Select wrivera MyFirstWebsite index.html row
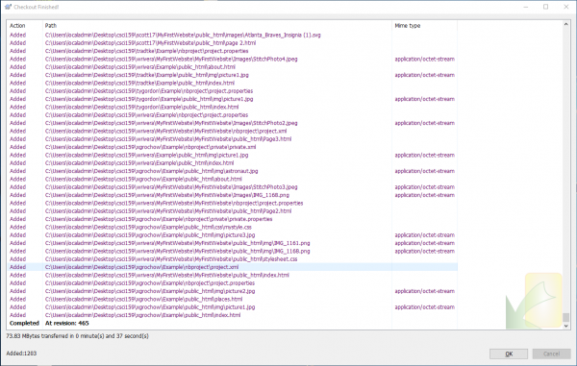 click(233, 276)
